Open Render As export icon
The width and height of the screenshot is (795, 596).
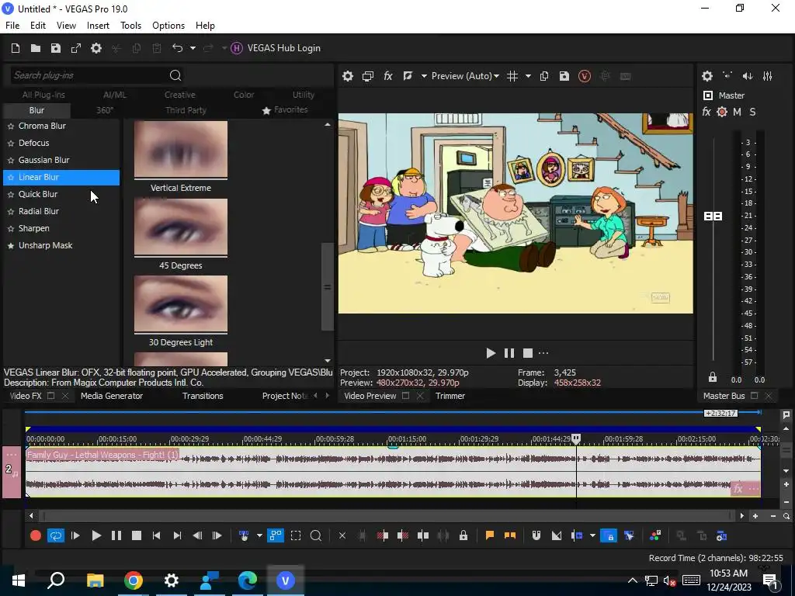[x=76, y=48]
